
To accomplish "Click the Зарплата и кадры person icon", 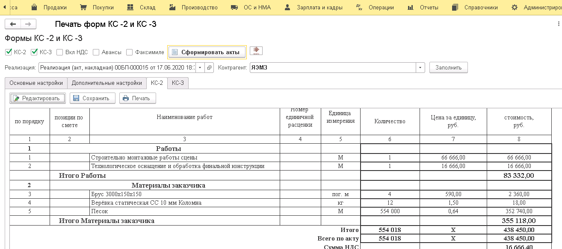I will click(287, 8).
